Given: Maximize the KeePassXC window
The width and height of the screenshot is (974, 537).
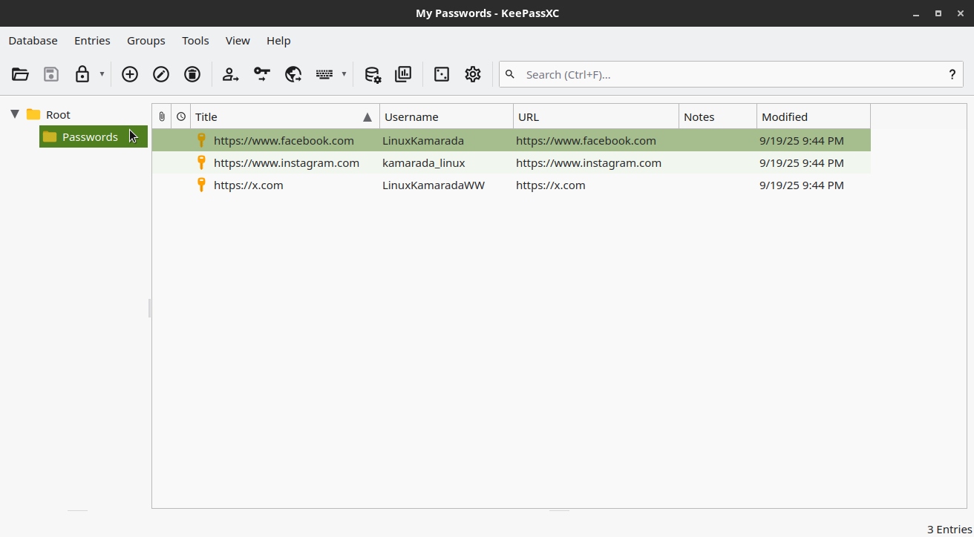Looking at the screenshot, I should pos(938,13).
